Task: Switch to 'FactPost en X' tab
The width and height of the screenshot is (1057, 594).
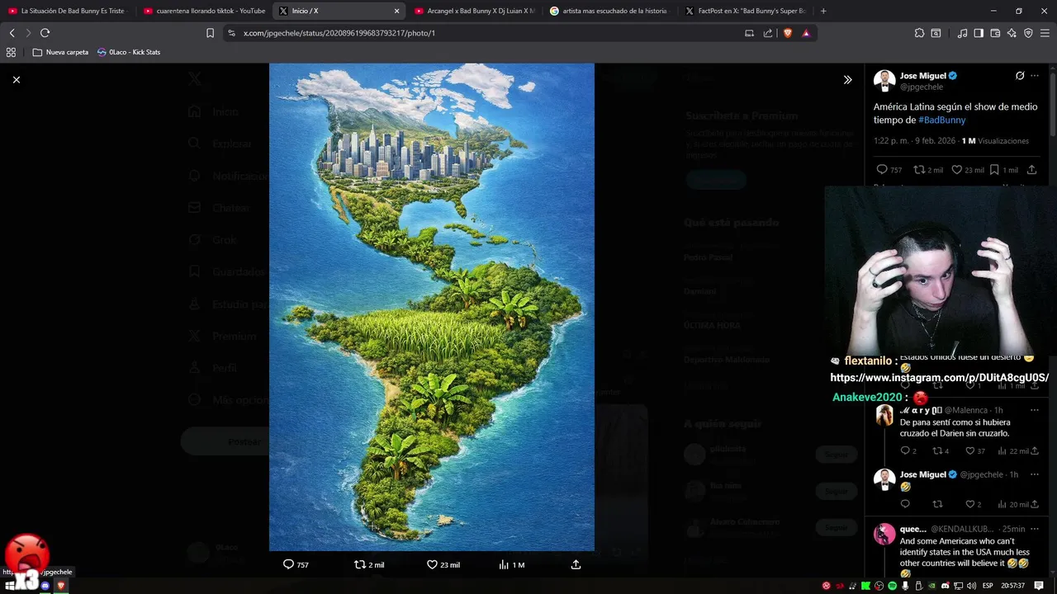Action: [745, 11]
